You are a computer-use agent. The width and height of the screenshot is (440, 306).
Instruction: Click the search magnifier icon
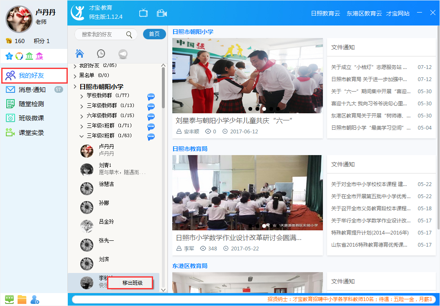pos(129,35)
